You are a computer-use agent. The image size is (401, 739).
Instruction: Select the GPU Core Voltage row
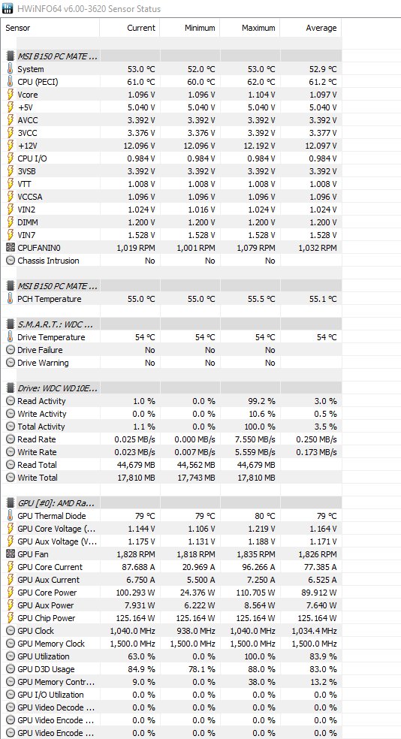[x=171, y=529]
